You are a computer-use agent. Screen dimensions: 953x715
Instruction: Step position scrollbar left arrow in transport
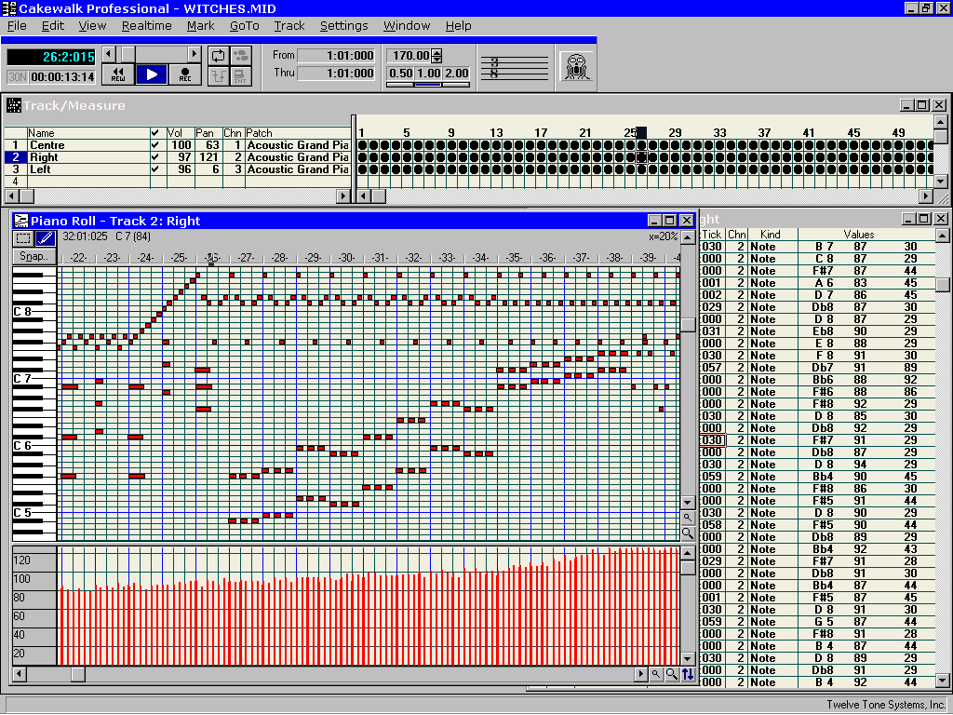tap(109, 54)
